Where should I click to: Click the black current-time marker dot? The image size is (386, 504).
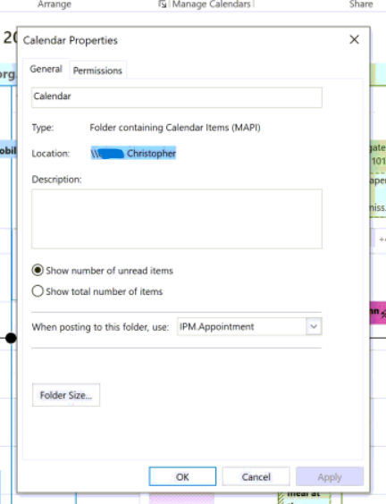[11, 338]
